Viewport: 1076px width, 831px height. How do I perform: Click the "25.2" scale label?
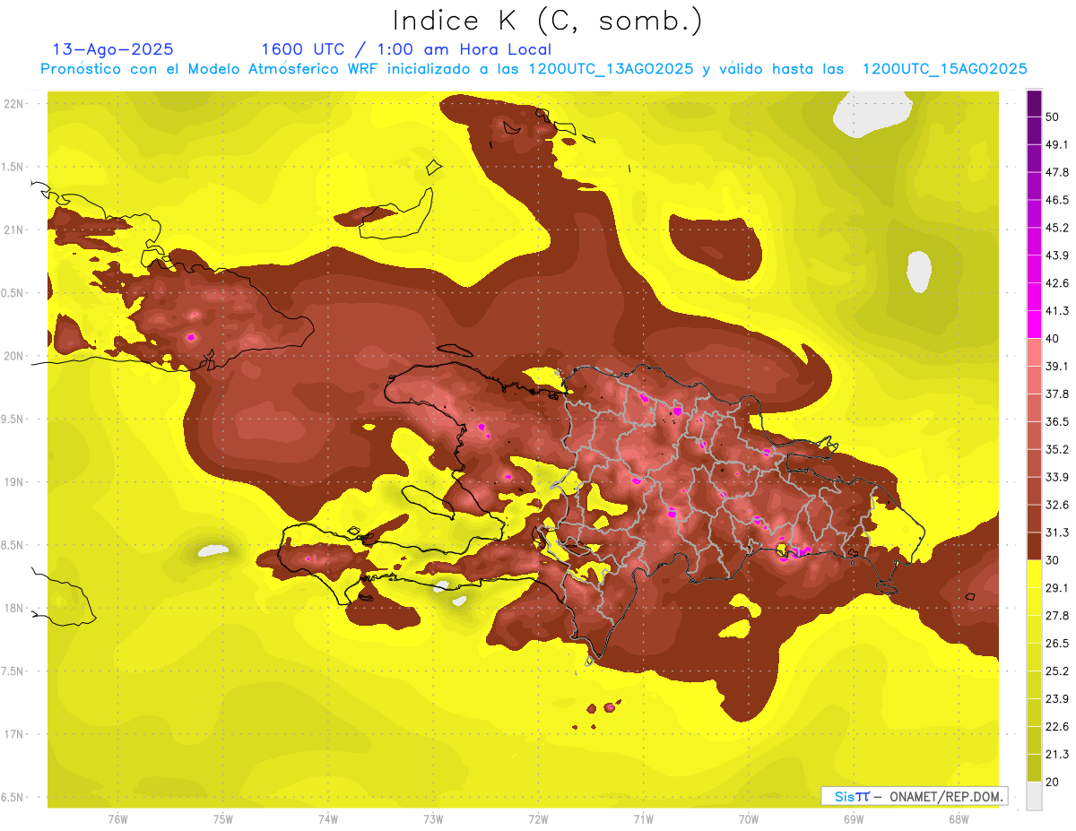click(1056, 671)
